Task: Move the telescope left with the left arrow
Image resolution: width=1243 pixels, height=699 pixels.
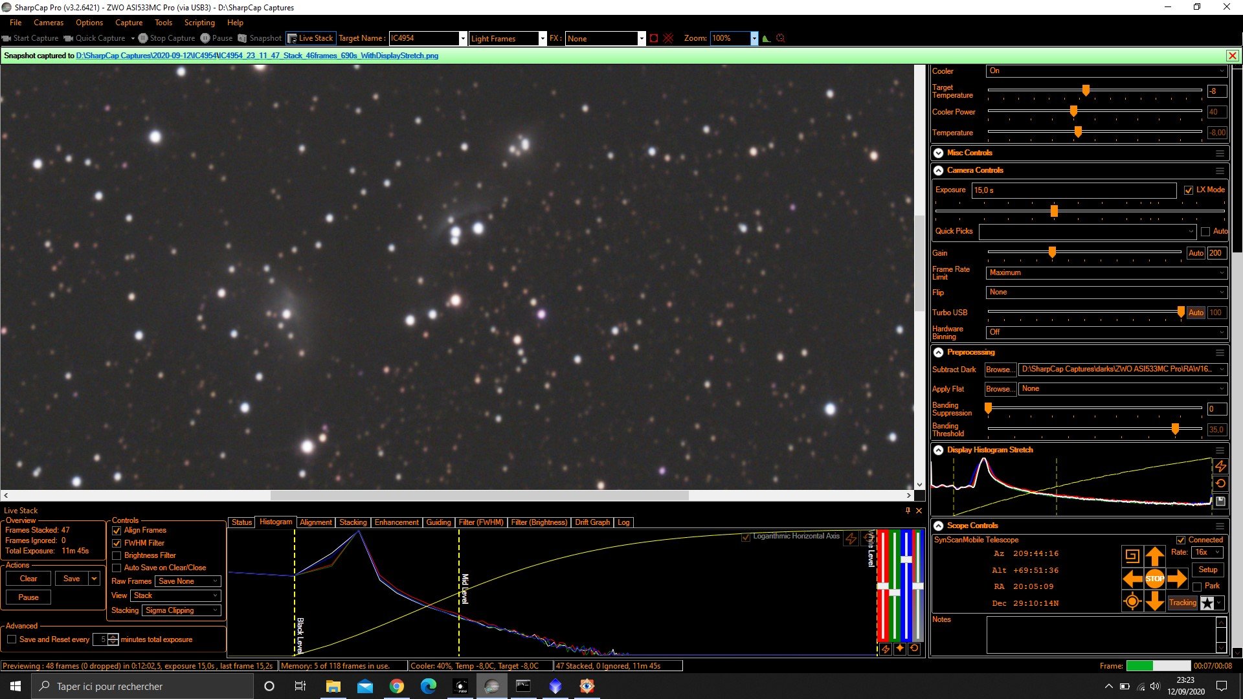Action: click(x=1132, y=579)
